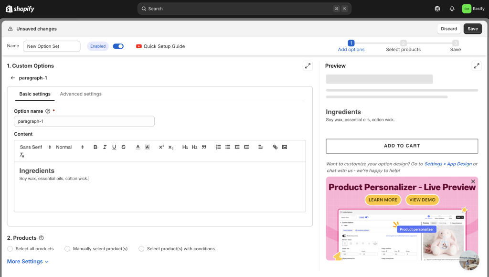Go back using arrow beside paragraph-1
Viewport: 489px width, 277px height.
pyautogui.click(x=13, y=78)
